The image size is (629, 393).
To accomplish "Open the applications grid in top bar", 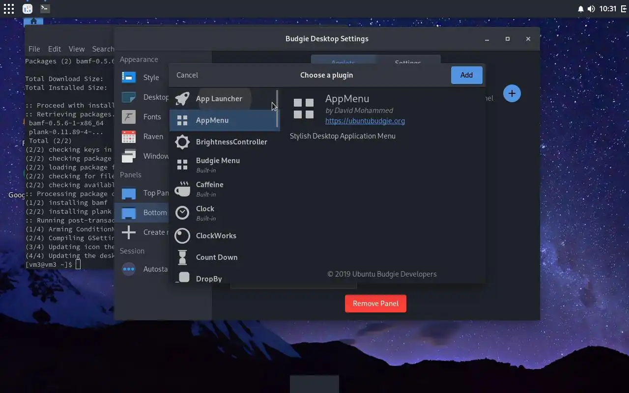I will click(x=9, y=8).
